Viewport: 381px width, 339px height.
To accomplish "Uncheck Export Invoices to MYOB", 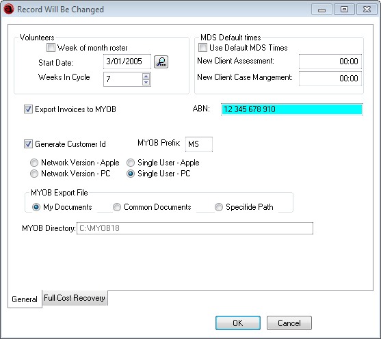I will coord(28,109).
